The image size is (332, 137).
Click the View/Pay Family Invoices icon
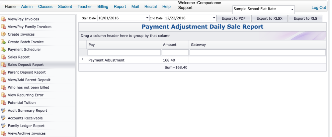[x=3, y=27]
